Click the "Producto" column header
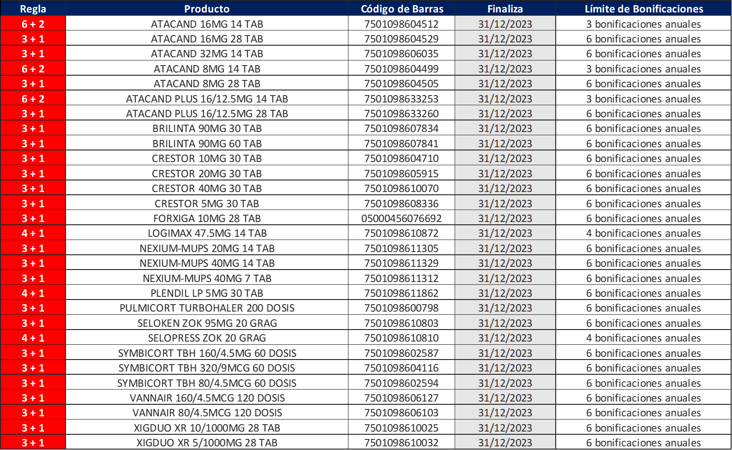This screenshot has height=450, width=732. point(207,9)
